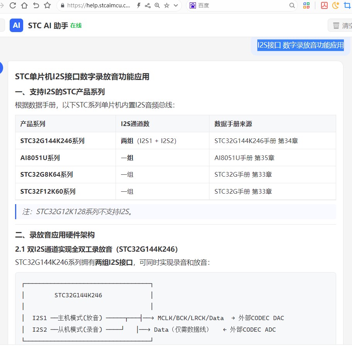
Task: Click the padlock security icon in address bar
Action: coord(63,5)
